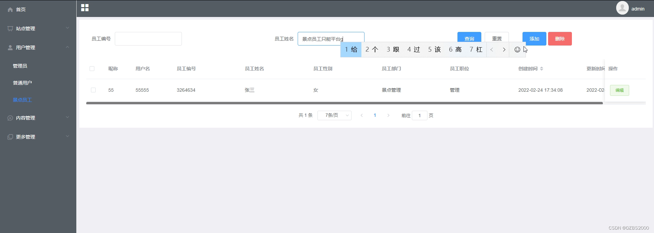Focus the 员工编号 input field
The height and width of the screenshot is (233, 654).
(x=148, y=39)
